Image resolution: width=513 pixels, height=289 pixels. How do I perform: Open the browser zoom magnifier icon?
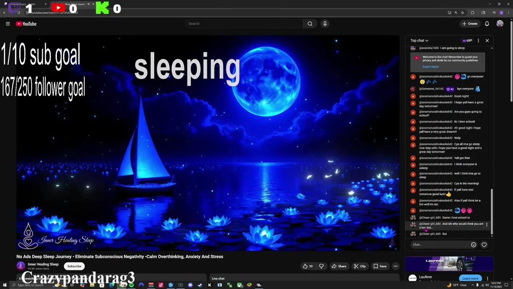(456, 12)
